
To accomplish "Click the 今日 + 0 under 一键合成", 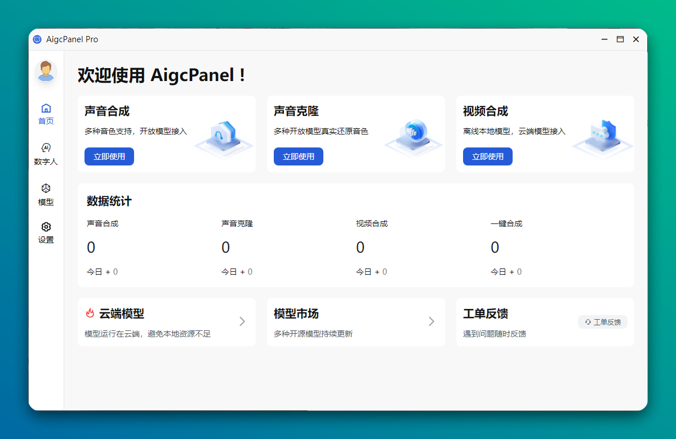I will tap(506, 272).
